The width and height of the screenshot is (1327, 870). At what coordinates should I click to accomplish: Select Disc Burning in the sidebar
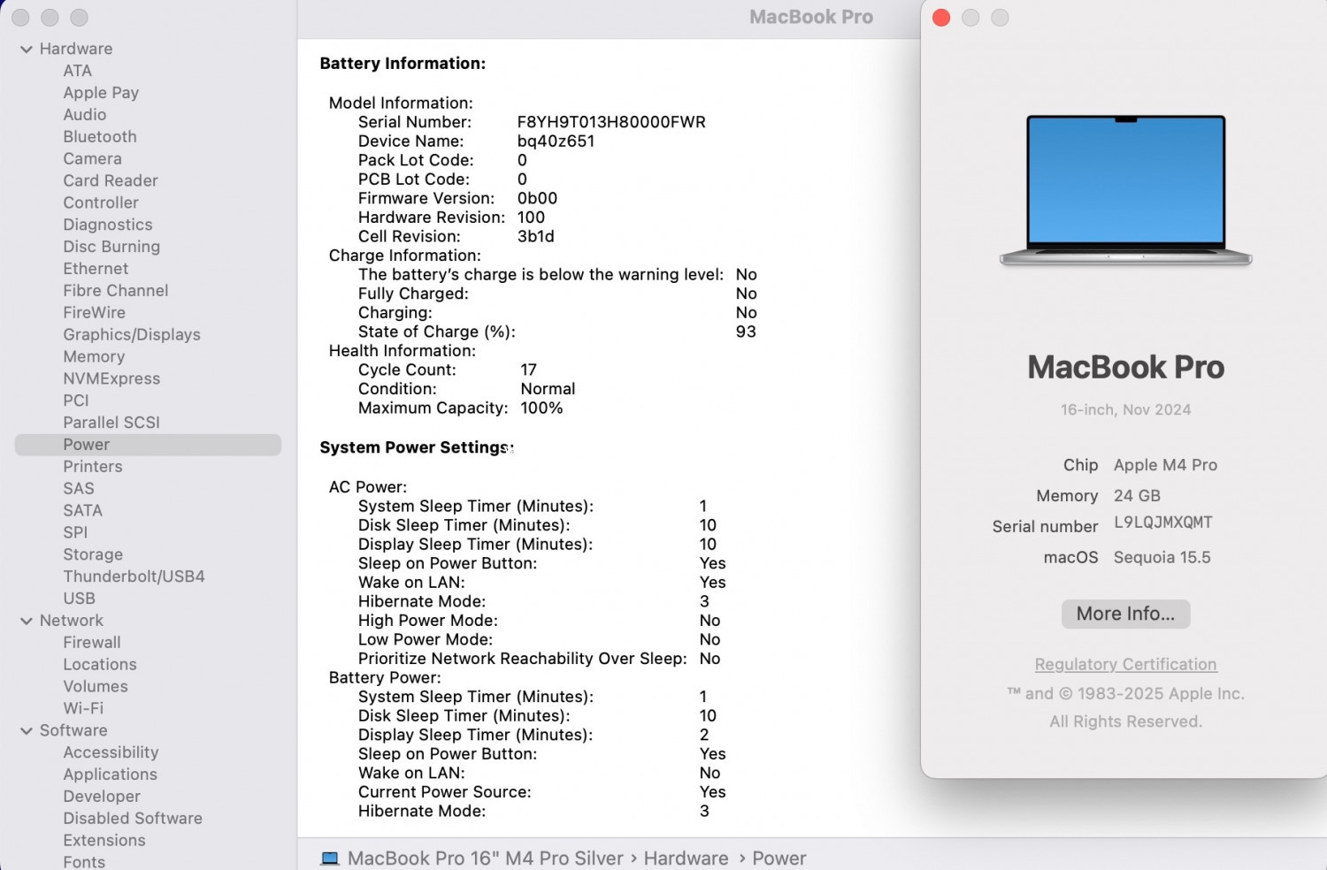[x=111, y=247]
